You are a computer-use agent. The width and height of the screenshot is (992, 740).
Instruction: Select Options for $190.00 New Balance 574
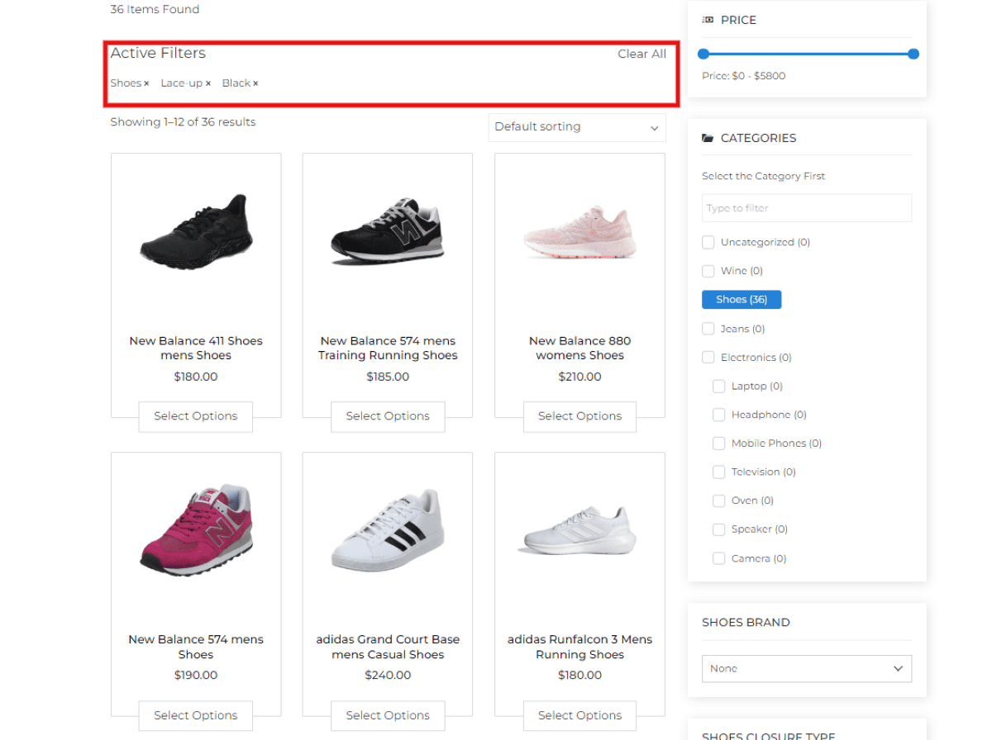click(x=196, y=715)
